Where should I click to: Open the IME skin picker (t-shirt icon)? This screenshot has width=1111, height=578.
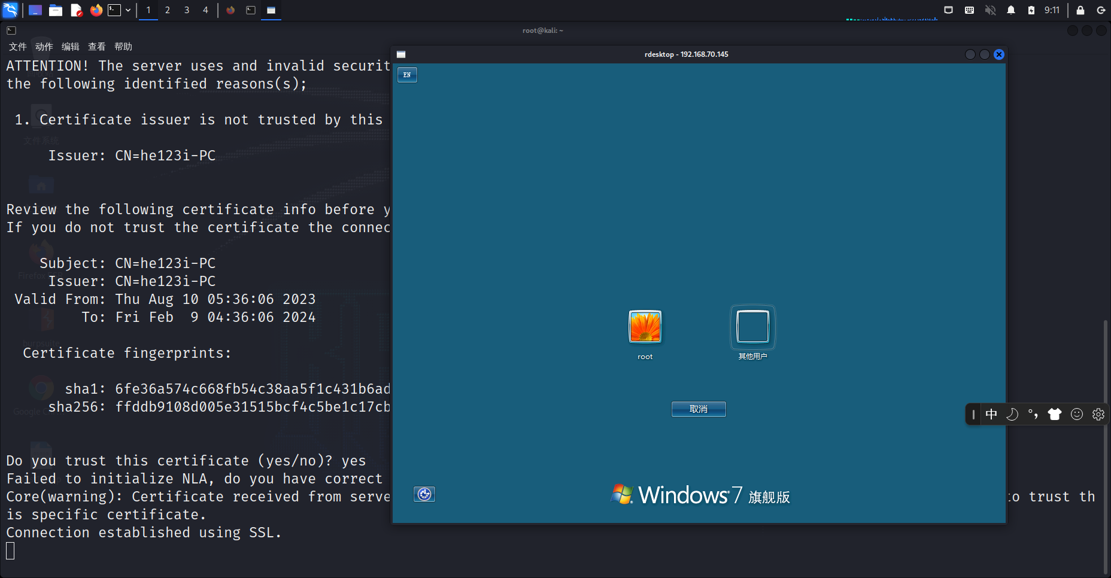[1055, 414]
